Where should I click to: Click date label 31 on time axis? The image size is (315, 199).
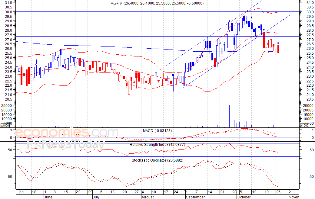[186, 192]
